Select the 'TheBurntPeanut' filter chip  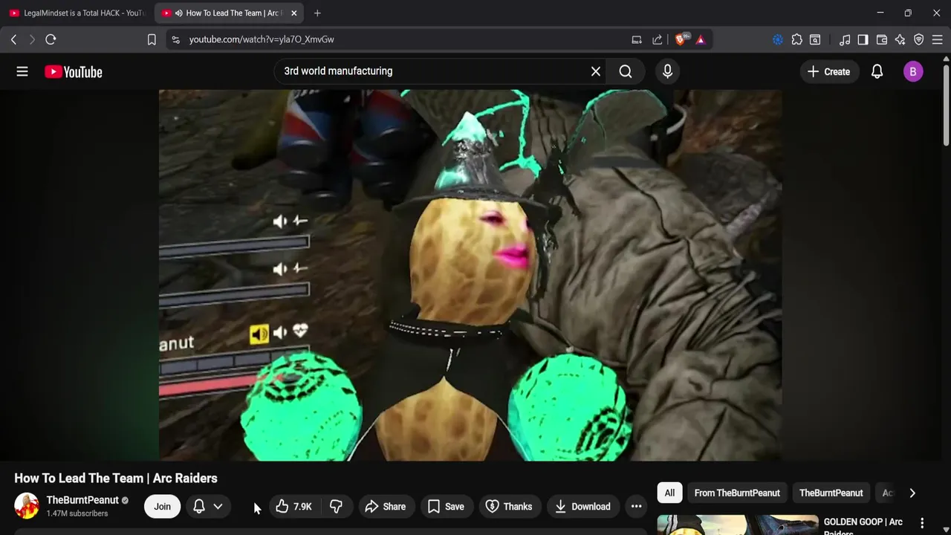831,493
